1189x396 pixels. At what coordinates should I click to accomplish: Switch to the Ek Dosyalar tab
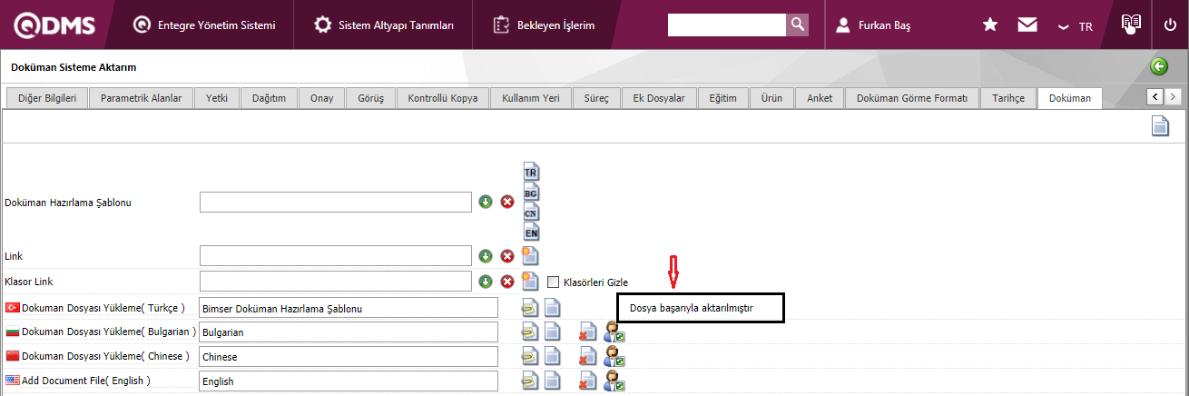click(x=659, y=97)
